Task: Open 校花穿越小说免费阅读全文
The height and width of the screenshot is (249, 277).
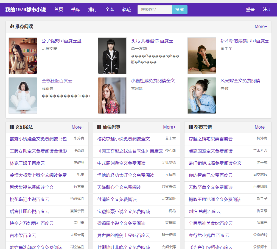Action: [124, 139]
